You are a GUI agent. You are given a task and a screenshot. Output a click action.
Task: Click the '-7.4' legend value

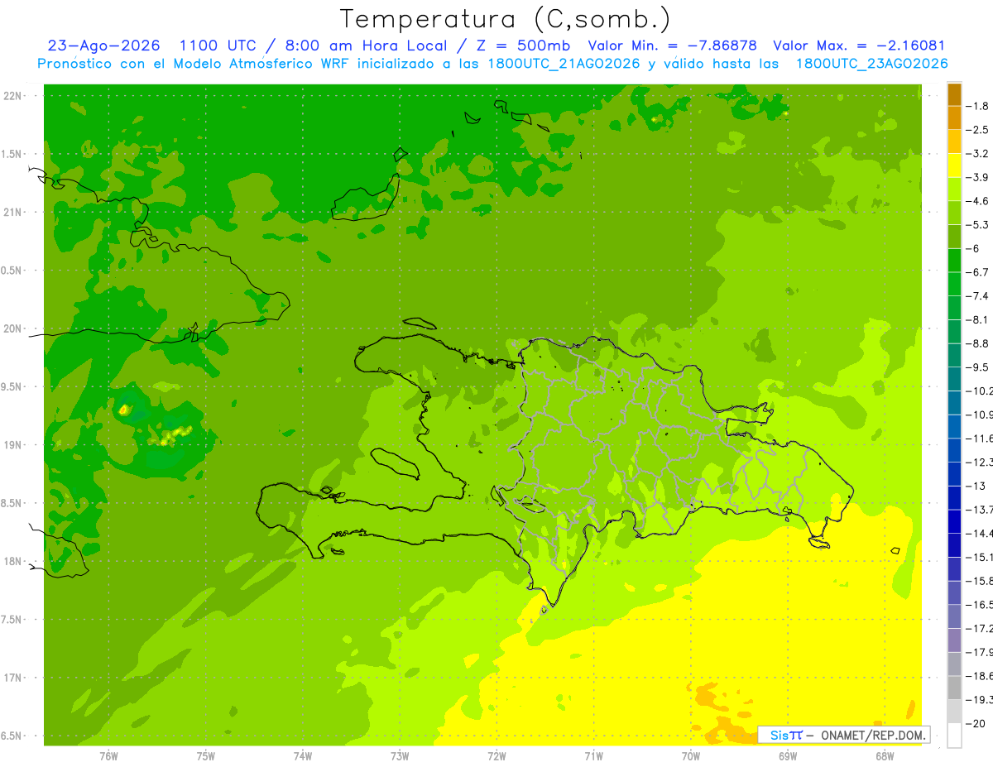pyautogui.click(x=977, y=296)
